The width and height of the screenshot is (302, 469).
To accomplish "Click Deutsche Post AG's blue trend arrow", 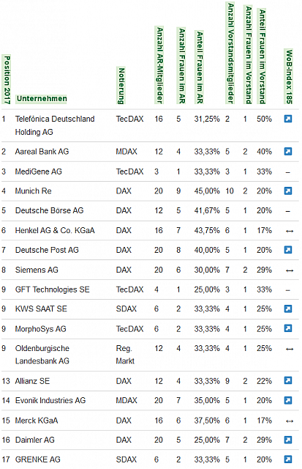I will [287, 250].
